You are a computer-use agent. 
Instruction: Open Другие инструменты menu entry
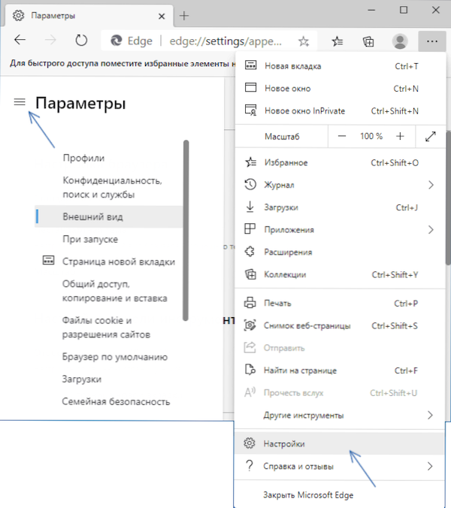coord(340,415)
